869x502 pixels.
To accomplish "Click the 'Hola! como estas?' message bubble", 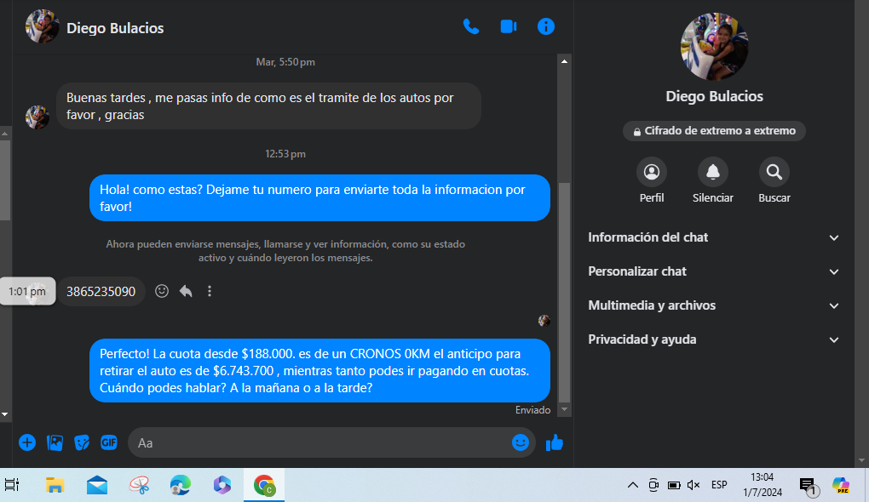I will (x=319, y=198).
